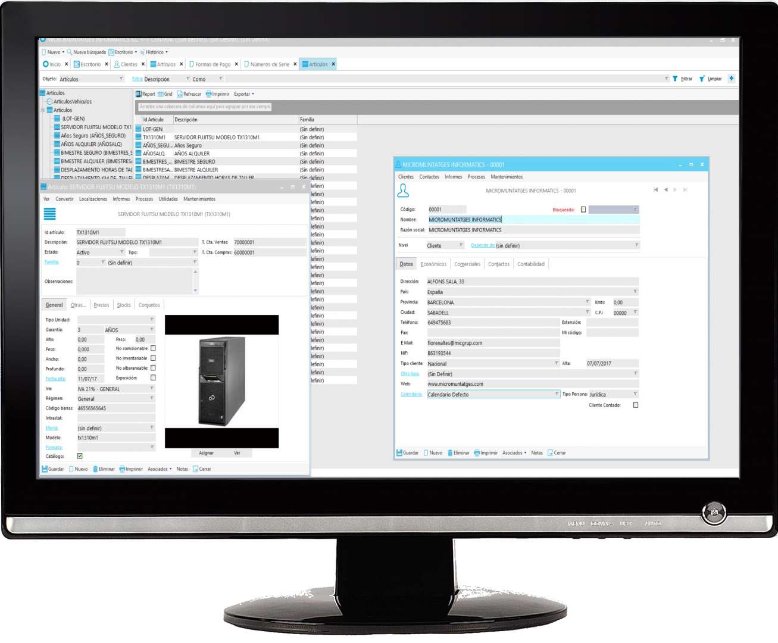
Task: Click the Asignar button below the server image
Action: click(x=206, y=453)
